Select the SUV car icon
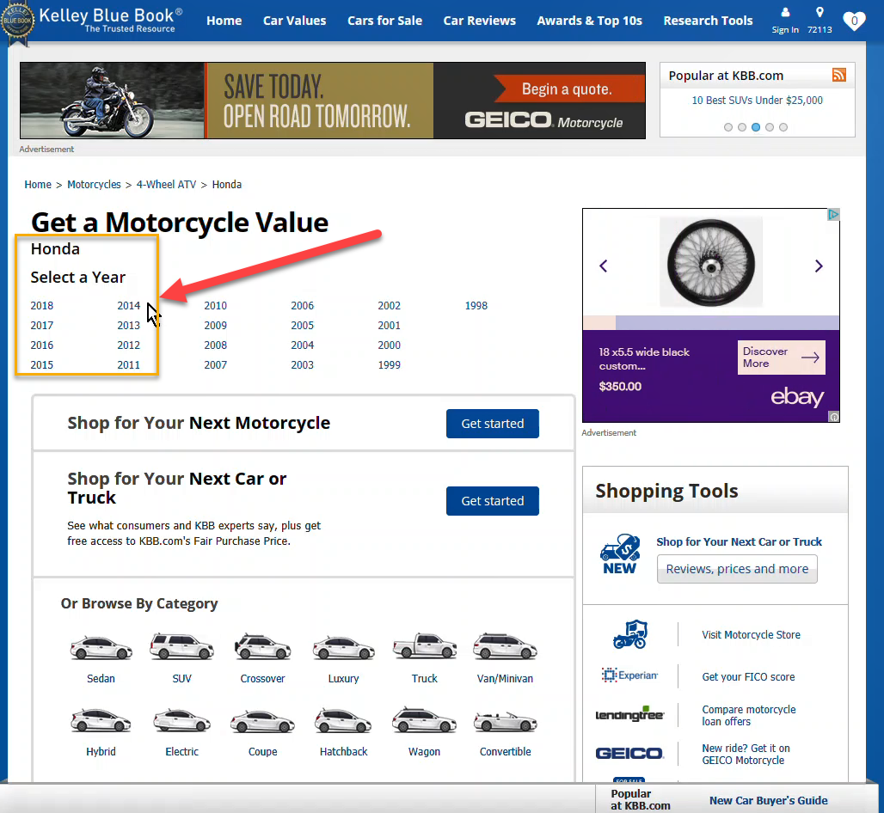Image resolution: width=884 pixels, height=813 pixels. coord(181,647)
